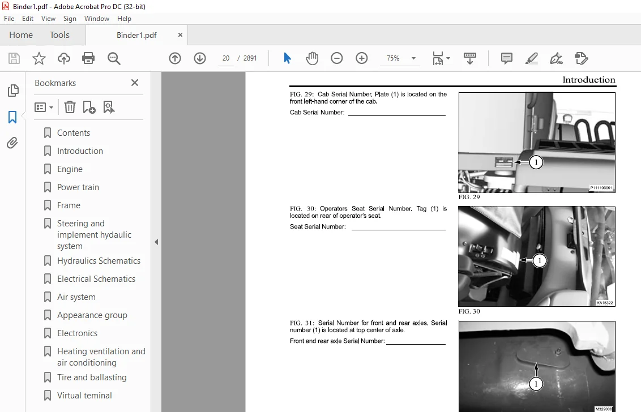Switch to the Tools tab
The width and height of the screenshot is (641, 412).
[x=59, y=35]
